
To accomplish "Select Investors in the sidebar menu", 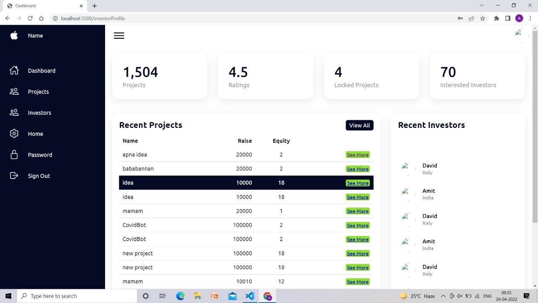I will click(x=40, y=113).
